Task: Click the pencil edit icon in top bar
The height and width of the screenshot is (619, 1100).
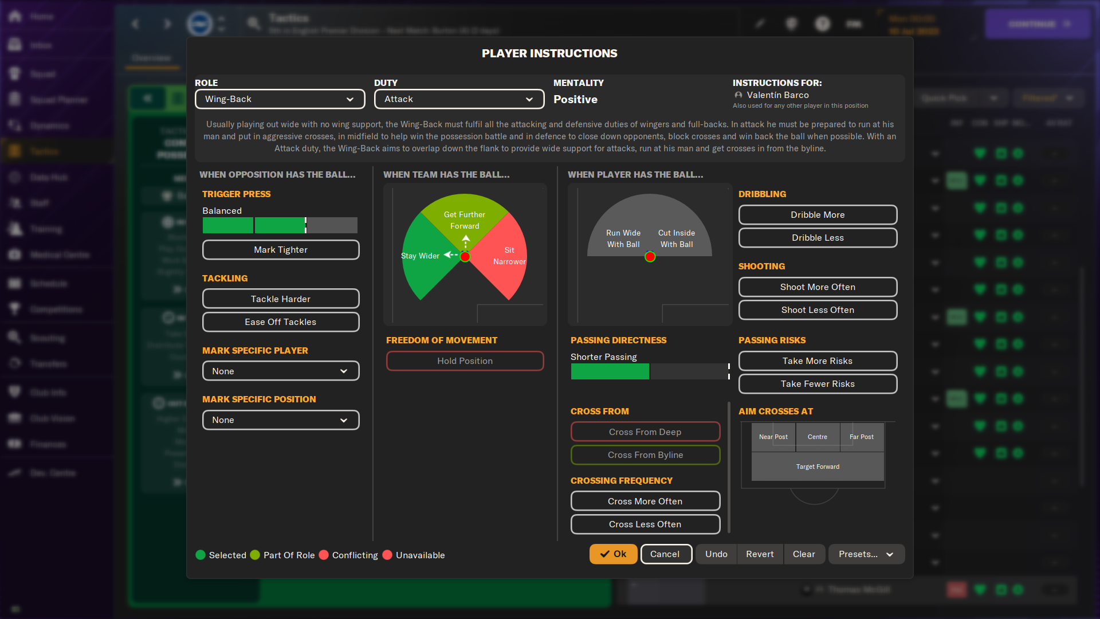Action: (x=760, y=23)
